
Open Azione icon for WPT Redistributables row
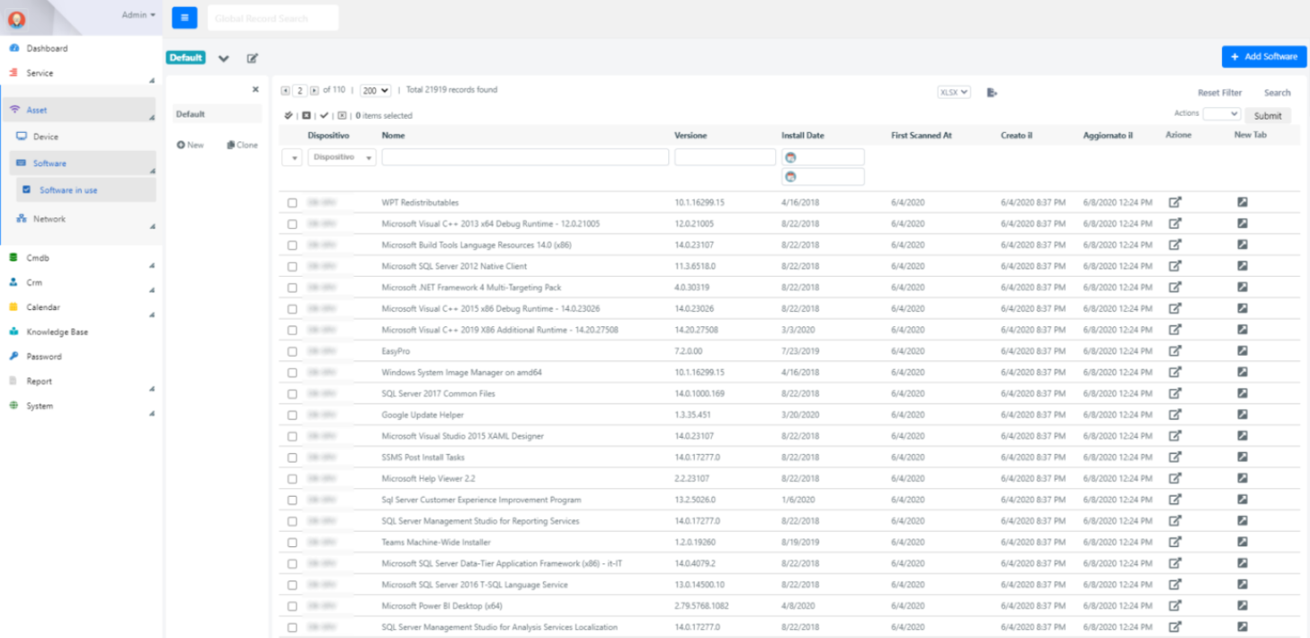point(1175,202)
